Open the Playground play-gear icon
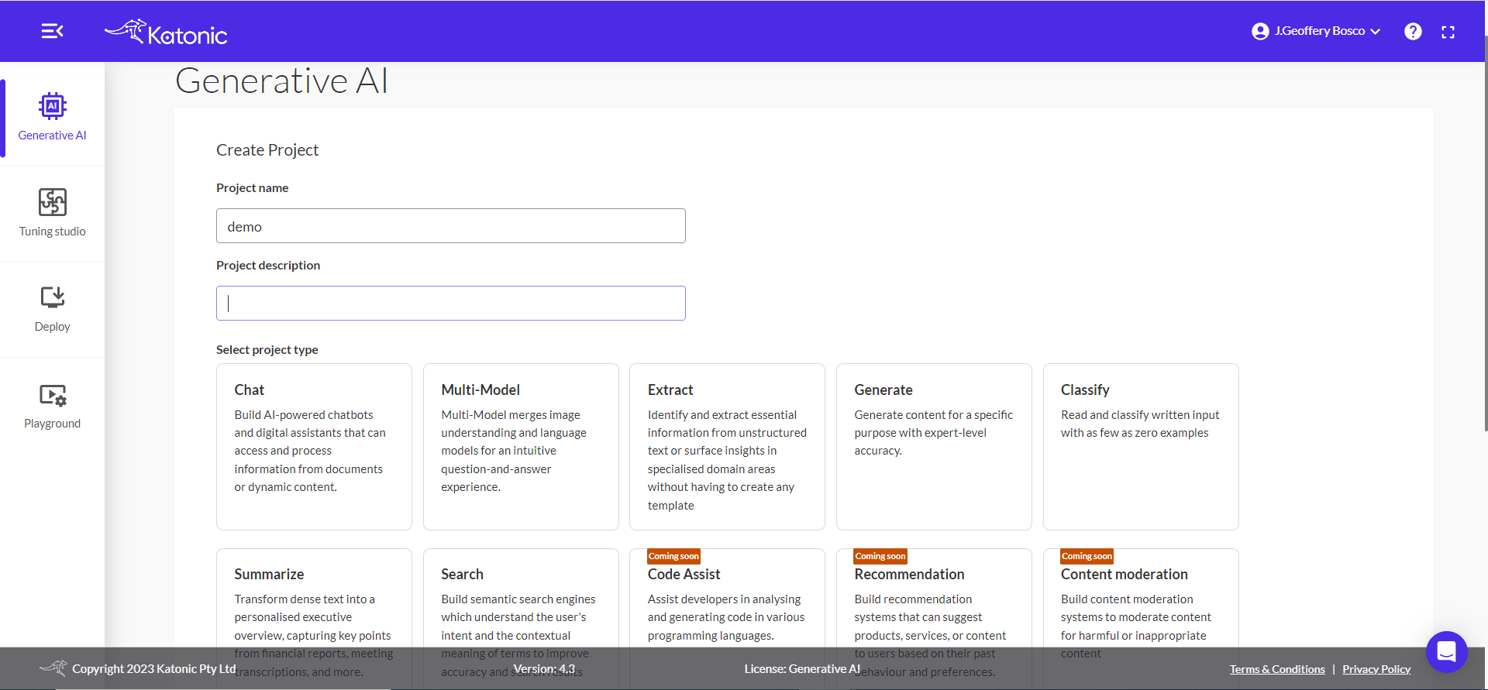1488x690 pixels. tap(53, 395)
